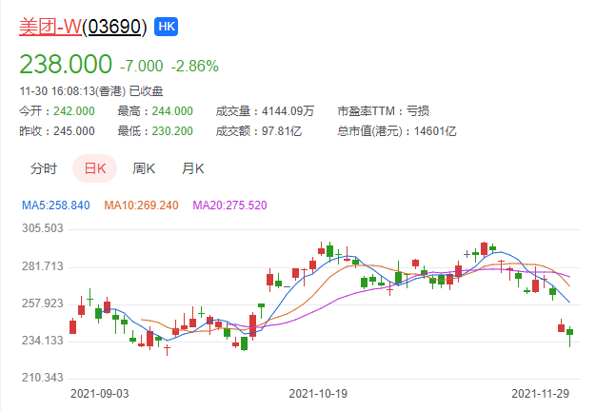Open the 美团-W stock name link
The height and width of the screenshot is (411, 596).
[x=50, y=27]
